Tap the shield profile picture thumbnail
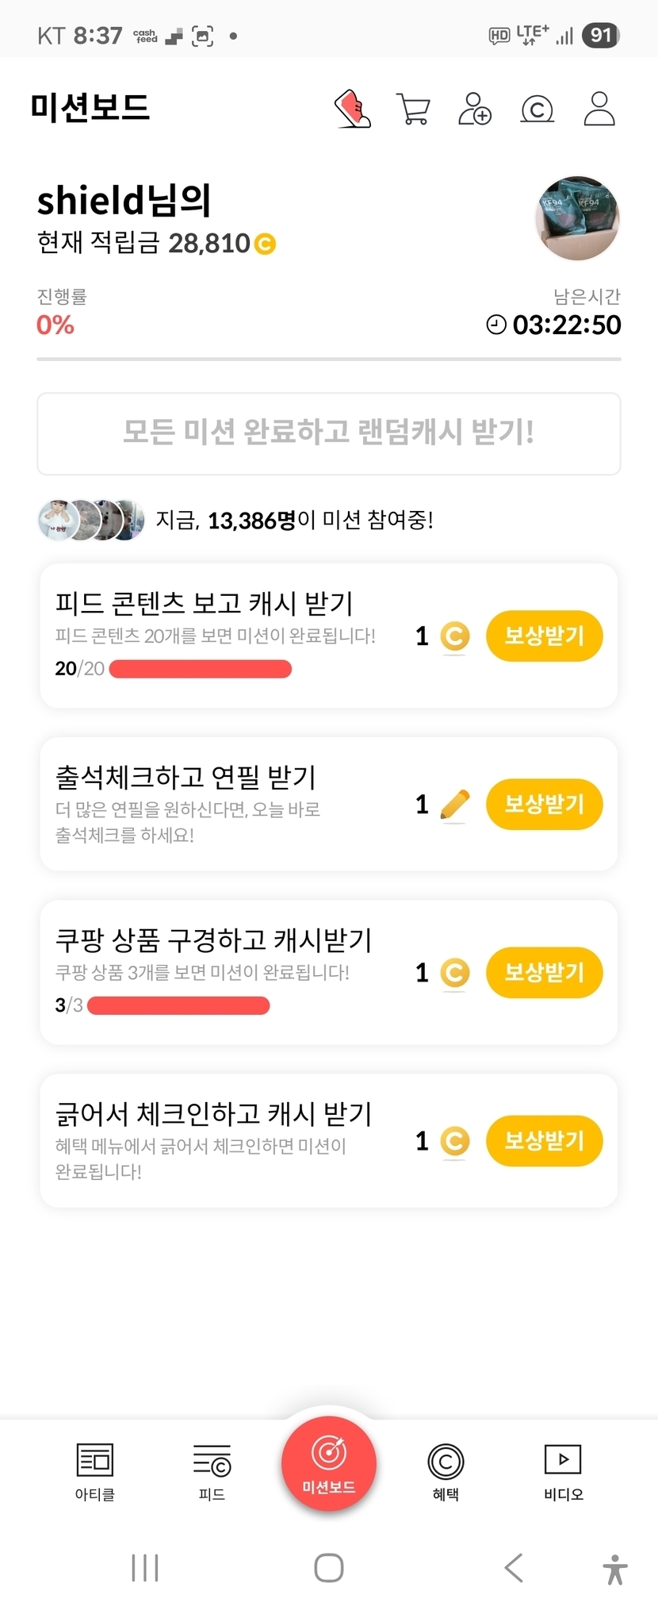Screen dimensions: 658x1610 [577, 218]
